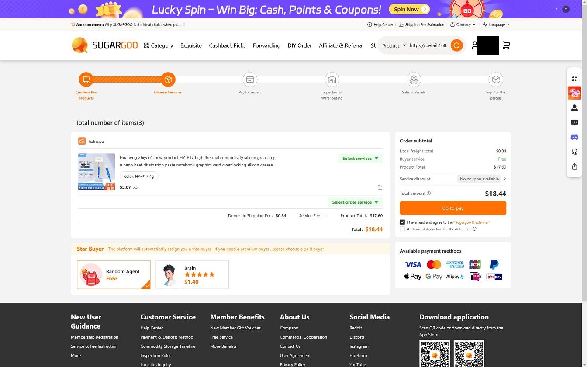The width and height of the screenshot is (587, 367).
Task: Open the headset support icon in sidebar
Action: tap(574, 152)
